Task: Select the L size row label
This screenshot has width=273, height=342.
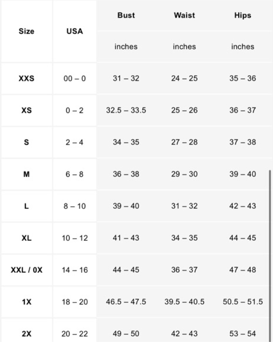Action: coord(26,206)
